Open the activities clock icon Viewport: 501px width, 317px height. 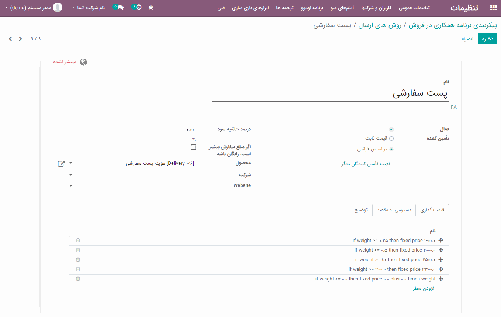[x=138, y=7]
